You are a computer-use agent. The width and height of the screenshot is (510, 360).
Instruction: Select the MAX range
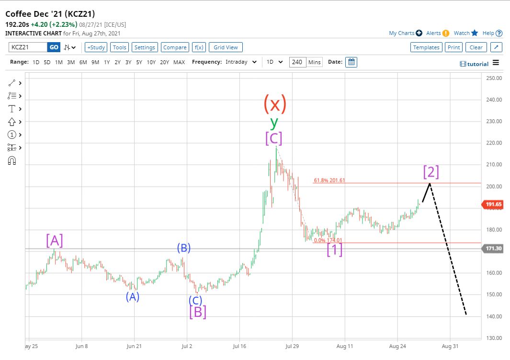tap(179, 62)
